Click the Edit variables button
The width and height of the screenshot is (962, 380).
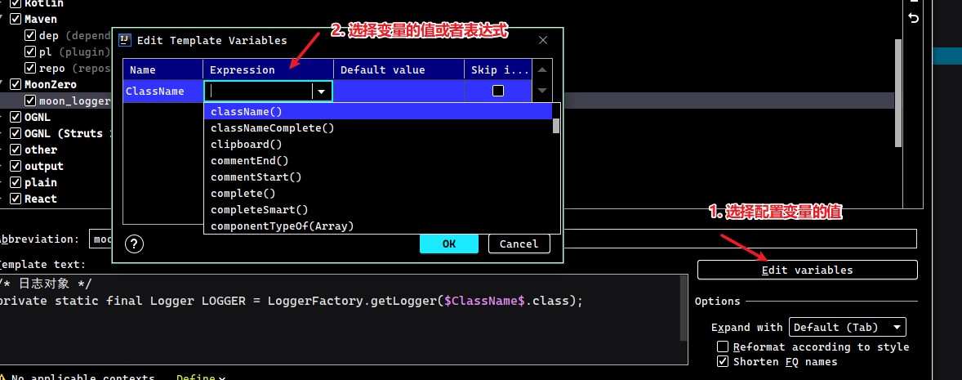pyautogui.click(x=808, y=270)
